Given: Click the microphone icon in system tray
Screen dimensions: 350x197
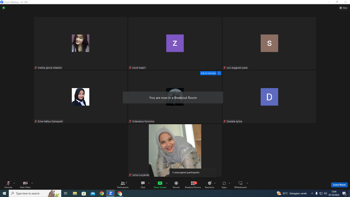Looking at the screenshot, I should pyautogui.click(x=316, y=193).
